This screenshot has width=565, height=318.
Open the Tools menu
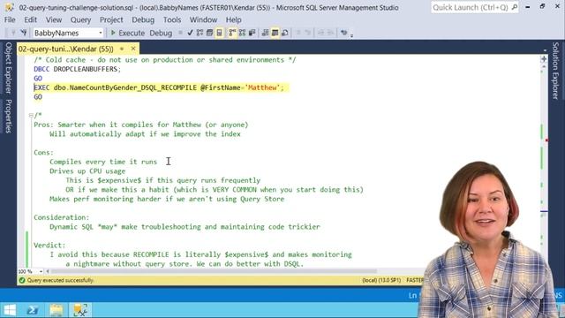tap(172, 19)
